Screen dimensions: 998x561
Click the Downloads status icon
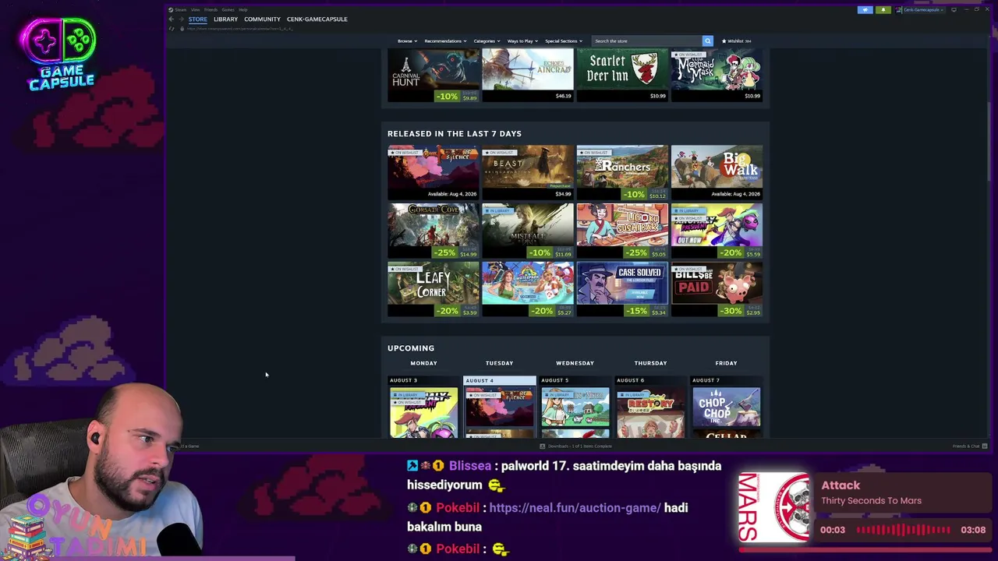(x=543, y=446)
